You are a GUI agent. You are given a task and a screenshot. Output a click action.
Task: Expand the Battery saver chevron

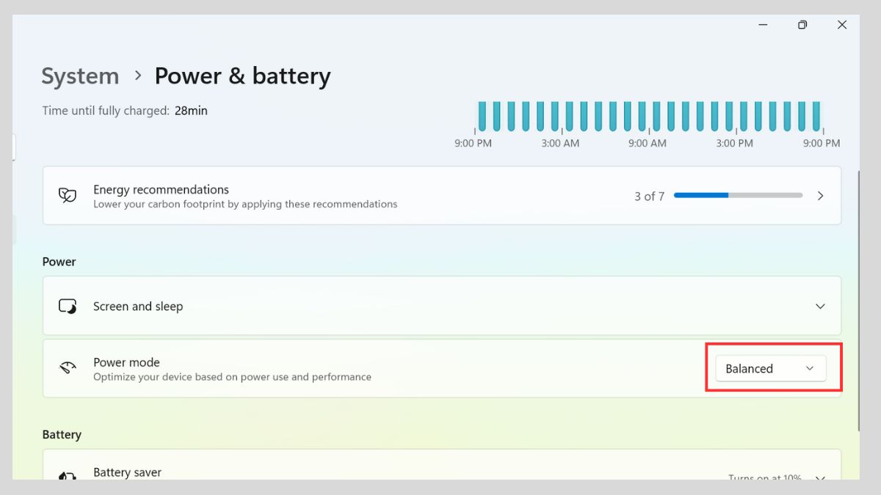[821, 477]
